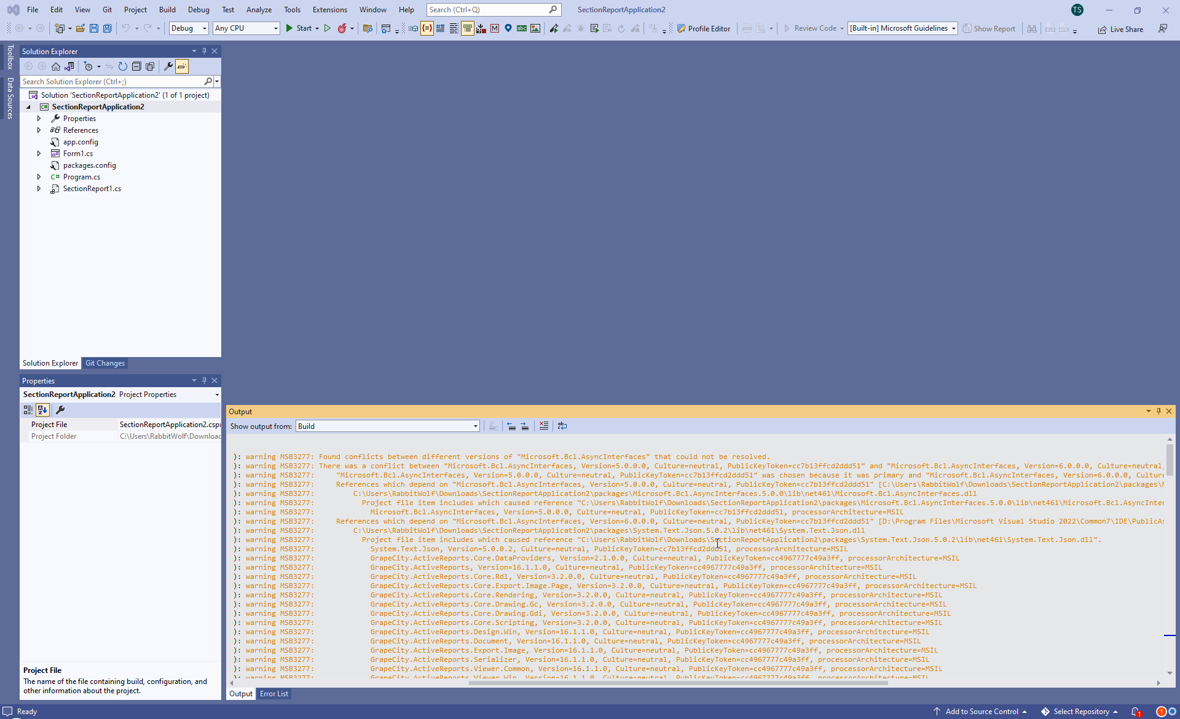Click the notifications bell in status bar
Image resolution: width=1180 pixels, height=719 pixels.
[1136, 712]
